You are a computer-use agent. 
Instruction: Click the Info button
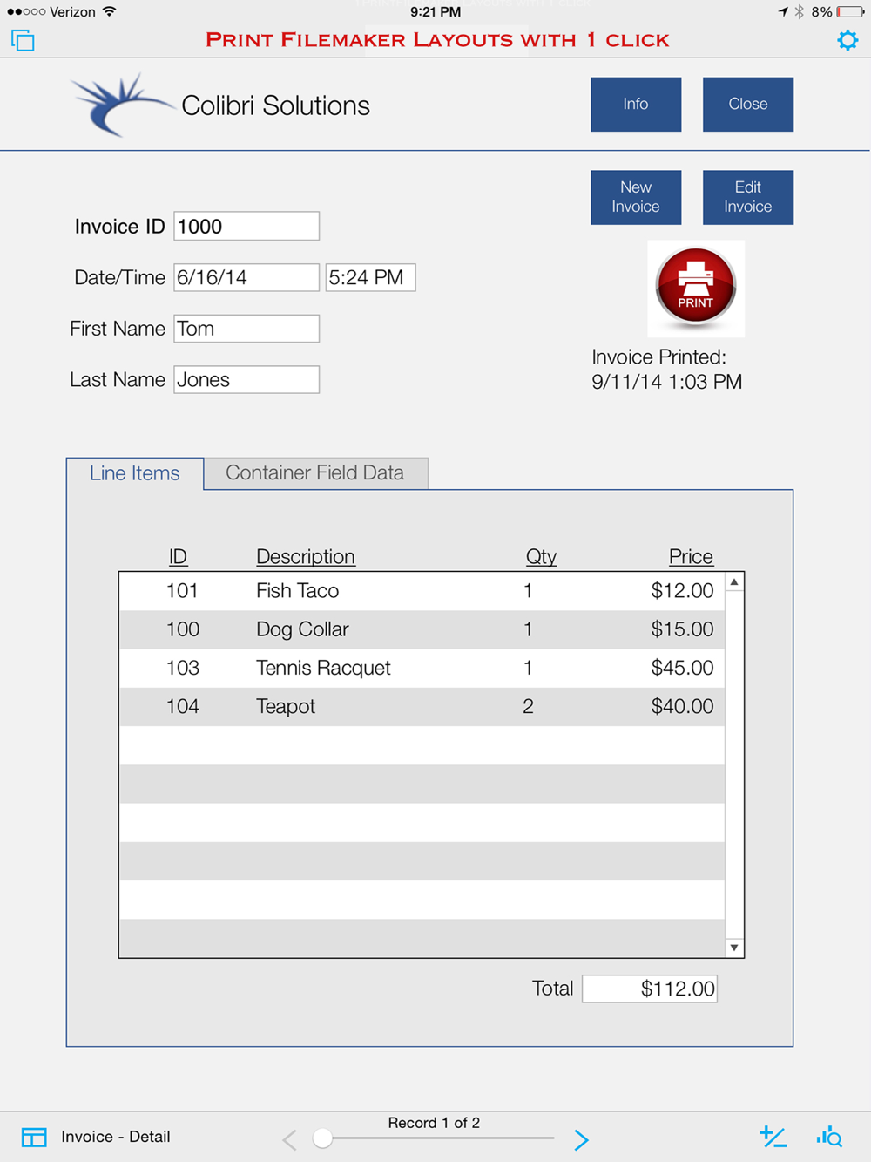[636, 104]
